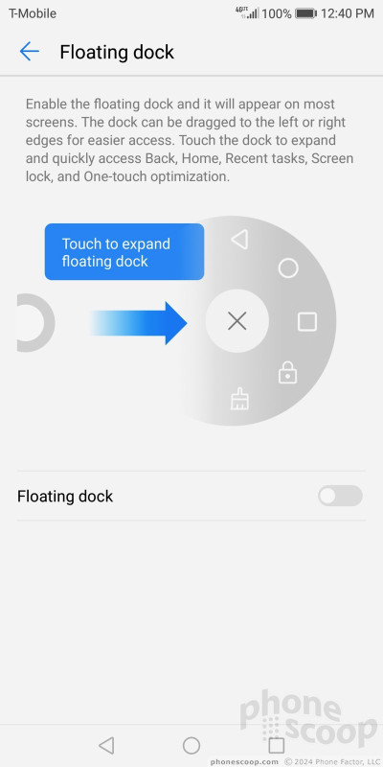This screenshot has width=383, height=767.
Task: Tap the dock's screen lock padlock icon
Action: (288, 373)
